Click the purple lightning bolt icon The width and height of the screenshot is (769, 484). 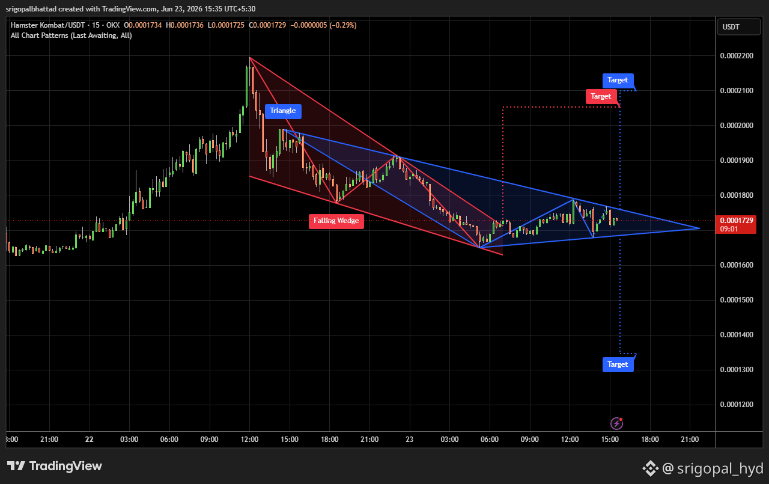616,423
